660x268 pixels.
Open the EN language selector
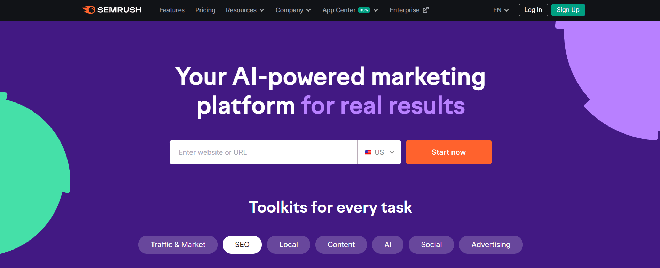tap(500, 10)
